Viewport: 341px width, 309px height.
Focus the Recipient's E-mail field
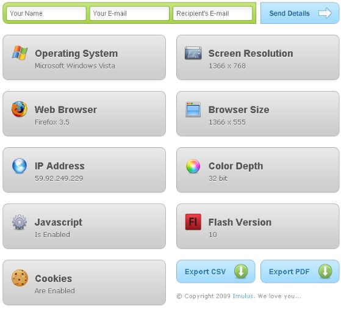click(x=213, y=13)
